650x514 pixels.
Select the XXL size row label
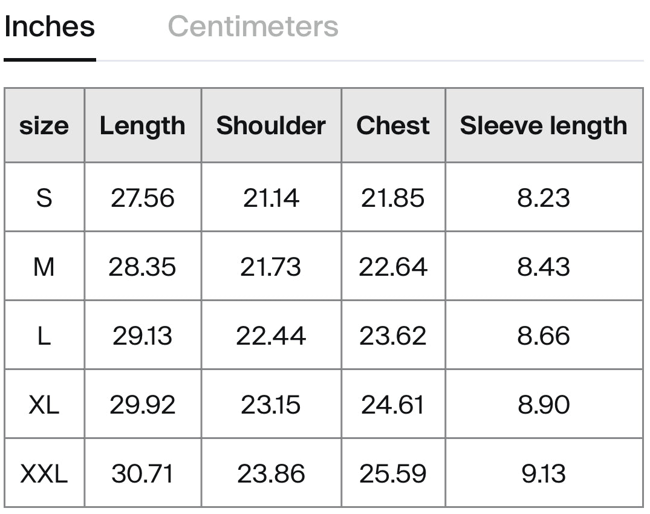(44, 473)
